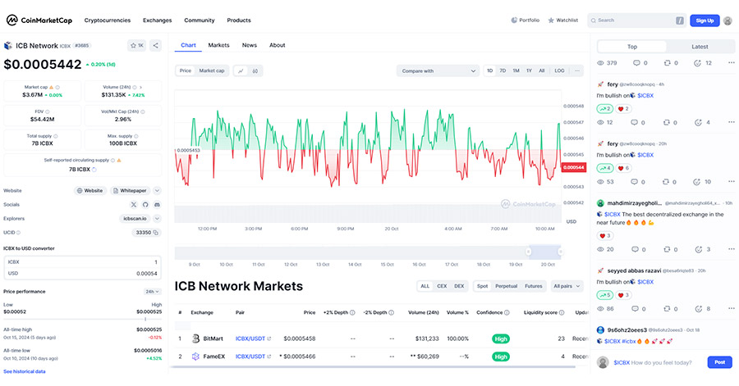Open Cryptocurrencies nav menu
Screen dimensions: 739x386
tap(107, 20)
